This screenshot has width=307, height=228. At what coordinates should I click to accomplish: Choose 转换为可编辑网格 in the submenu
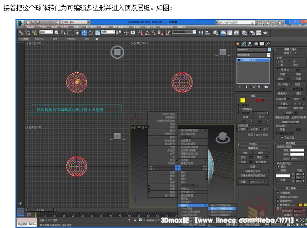tap(222, 206)
